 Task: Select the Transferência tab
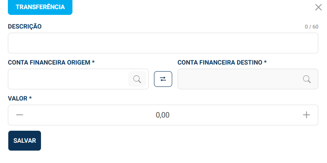point(40,7)
